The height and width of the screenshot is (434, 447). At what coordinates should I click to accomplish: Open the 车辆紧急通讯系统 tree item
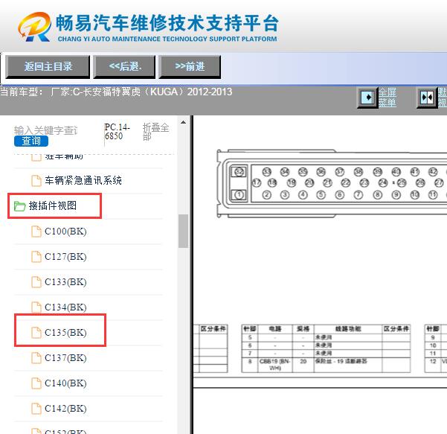pyautogui.click(x=83, y=181)
